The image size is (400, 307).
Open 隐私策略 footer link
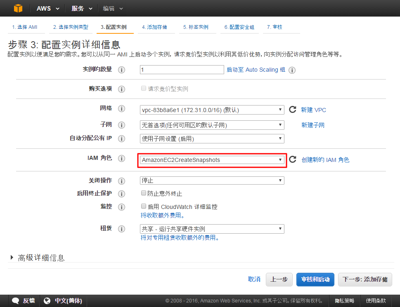coord(344,301)
